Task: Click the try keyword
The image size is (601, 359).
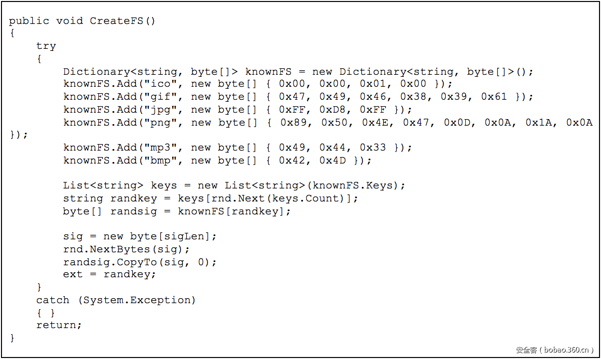Action: point(46,46)
